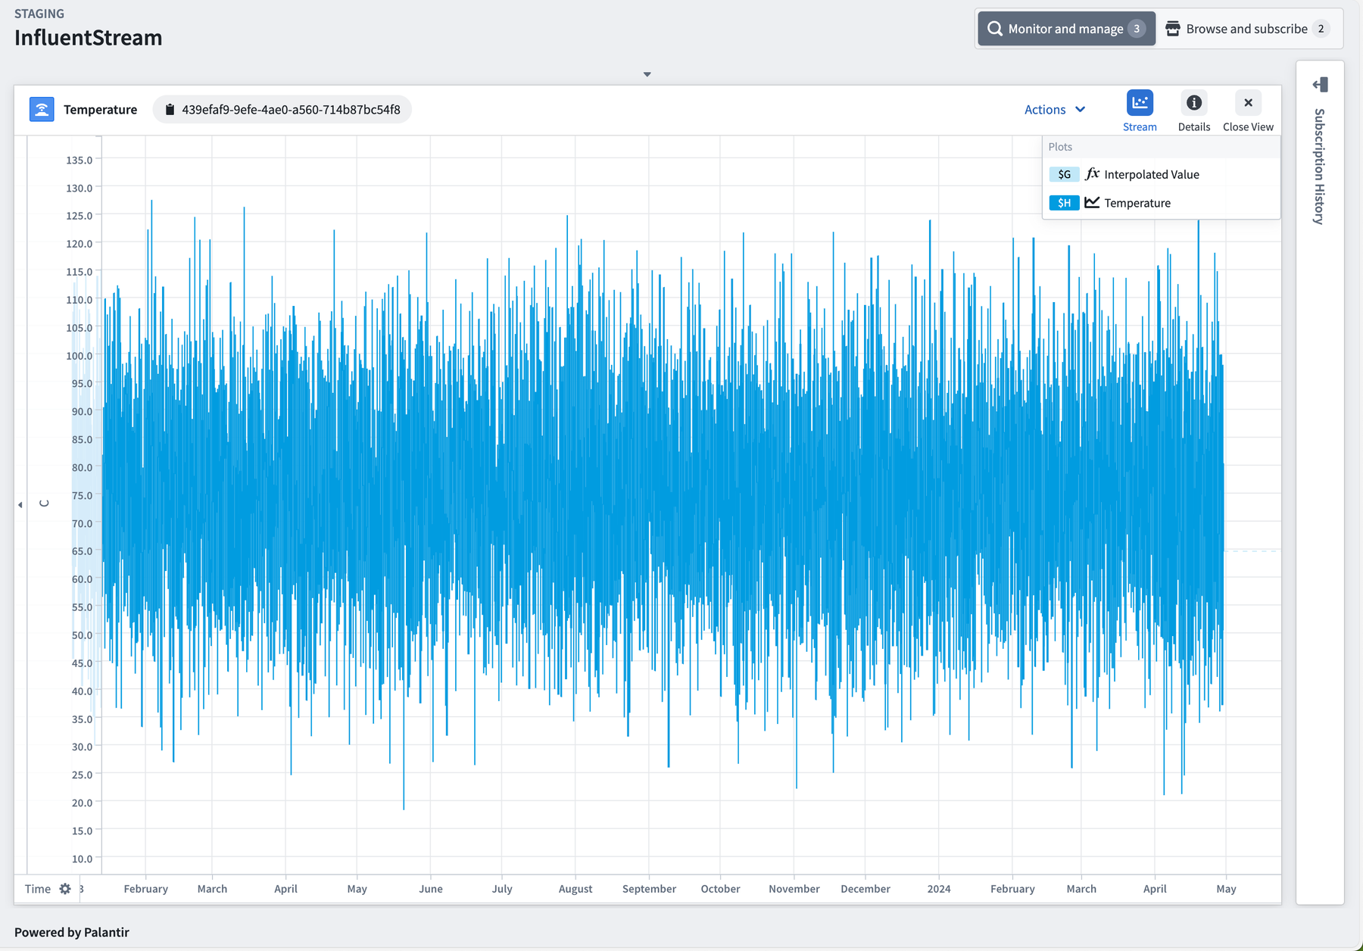This screenshot has width=1363, height=951.
Task: Open the Time axis settings gear
Action: (x=65, y=888)
